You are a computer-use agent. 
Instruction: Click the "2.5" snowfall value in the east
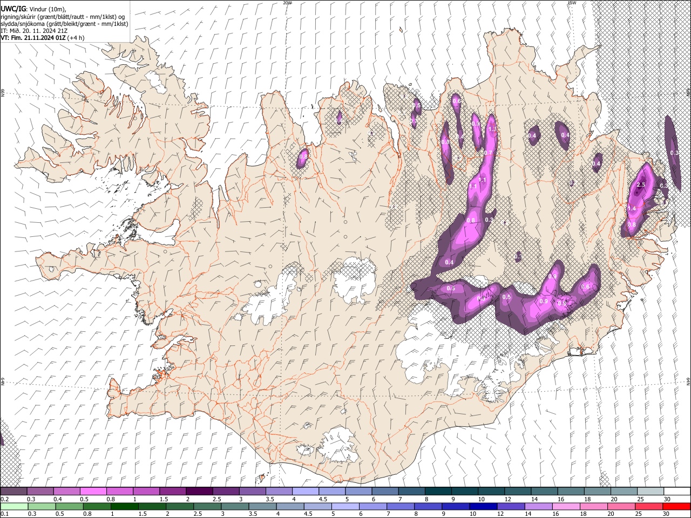[641, 185]
